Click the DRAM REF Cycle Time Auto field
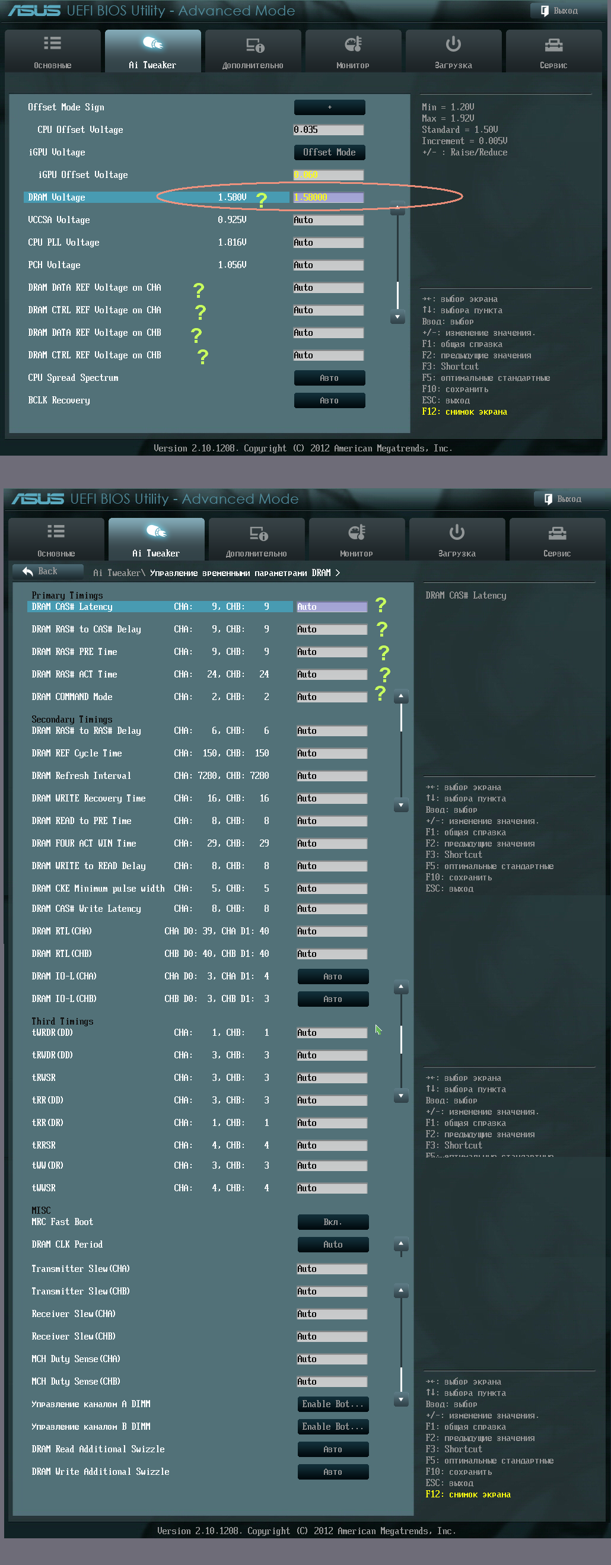Viewport: 611px width, 1565px height. tap(332, 753)
